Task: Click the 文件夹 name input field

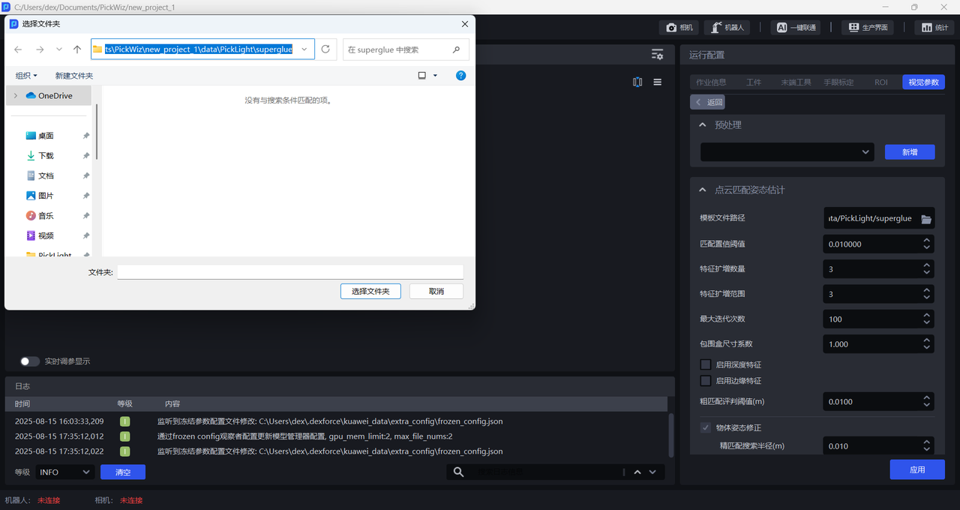Action: tap(289, 272)
